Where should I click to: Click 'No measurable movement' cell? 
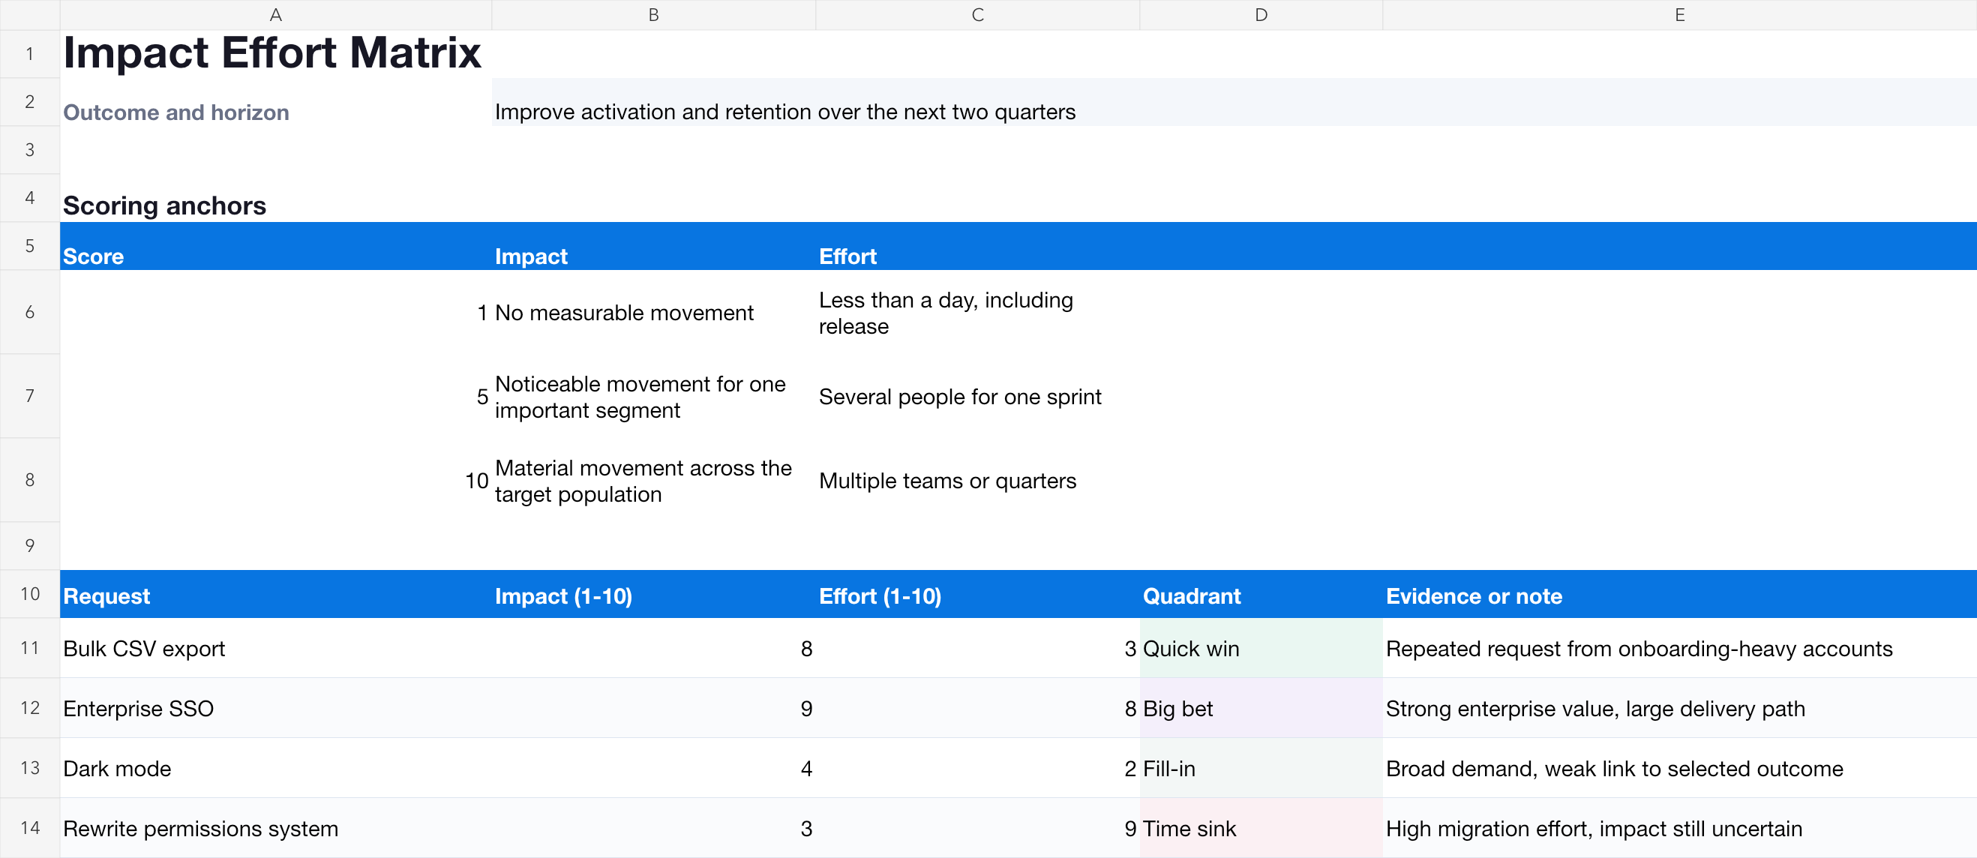pos(653,312)
